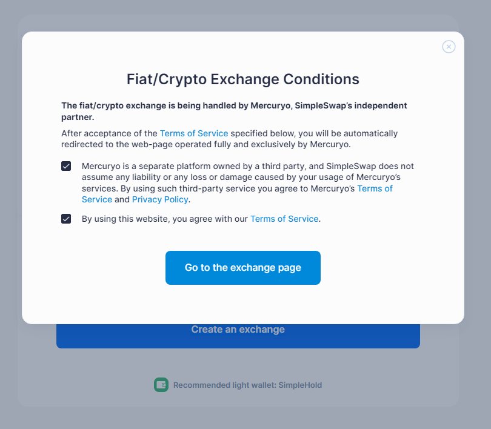Activate the blue exchange page confirmation button
The image size is (491, 429).
(242, 268)
